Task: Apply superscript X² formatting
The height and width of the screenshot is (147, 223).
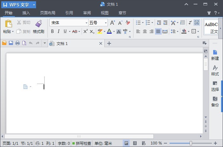Action: (x=85, y=31)
